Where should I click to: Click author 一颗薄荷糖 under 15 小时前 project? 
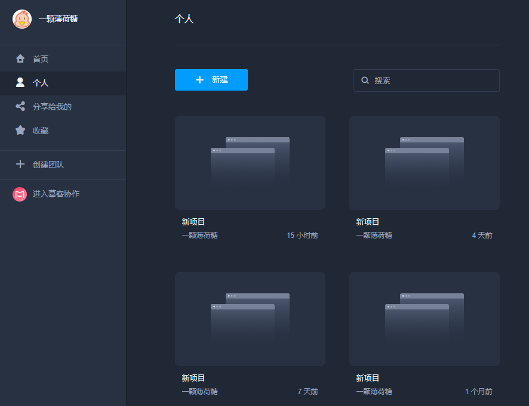point(200,235)
